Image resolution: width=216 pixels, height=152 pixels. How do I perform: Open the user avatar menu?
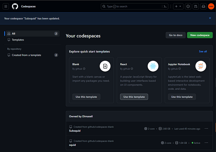coord(211,6)
